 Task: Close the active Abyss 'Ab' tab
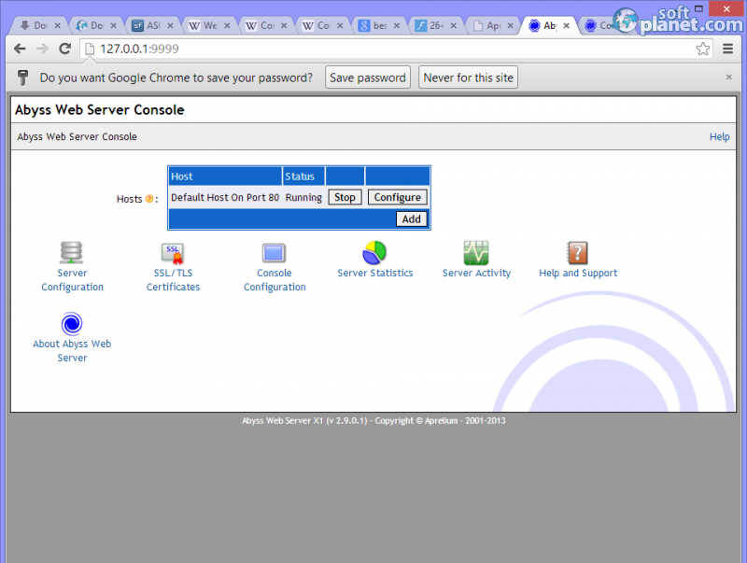(567, 26)
